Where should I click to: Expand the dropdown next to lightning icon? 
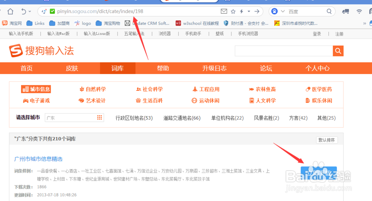click(x=248, y=11)
